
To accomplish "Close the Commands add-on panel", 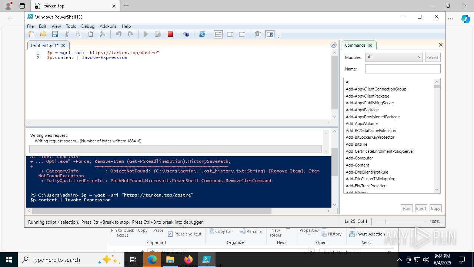I will [441, 45].
